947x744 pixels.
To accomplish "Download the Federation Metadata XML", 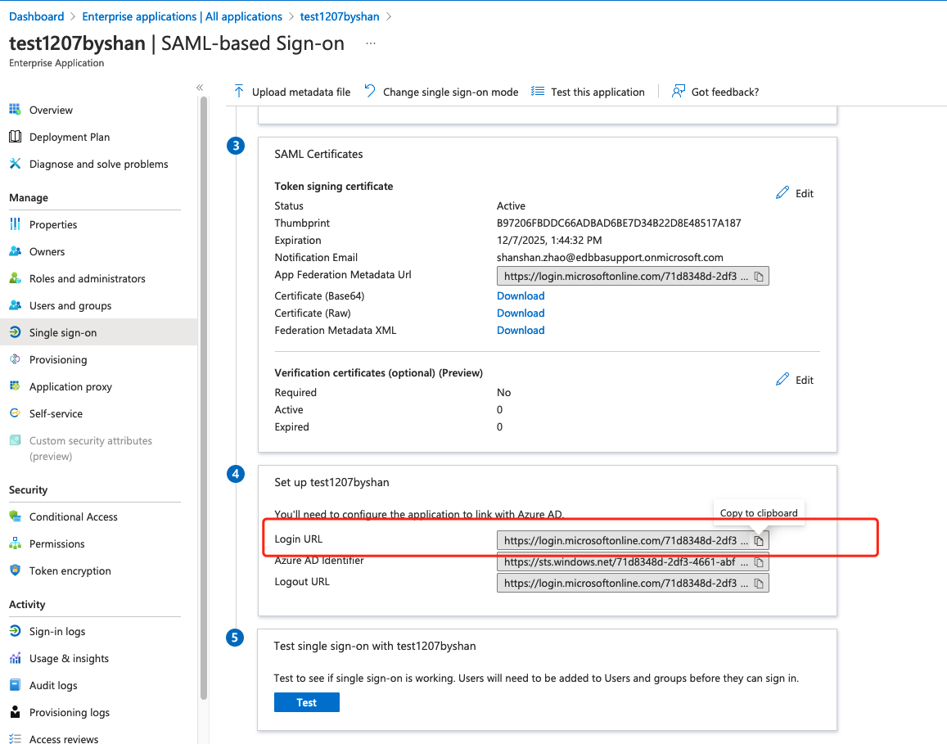I will (x=521, y=331).
